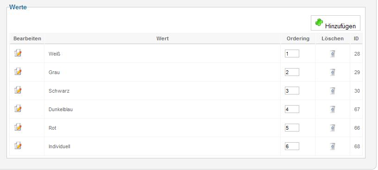Focus the ordering input showing 4
Image resolution: width=378 pixels, height=170 pixels.
click(x=292, y=109)
